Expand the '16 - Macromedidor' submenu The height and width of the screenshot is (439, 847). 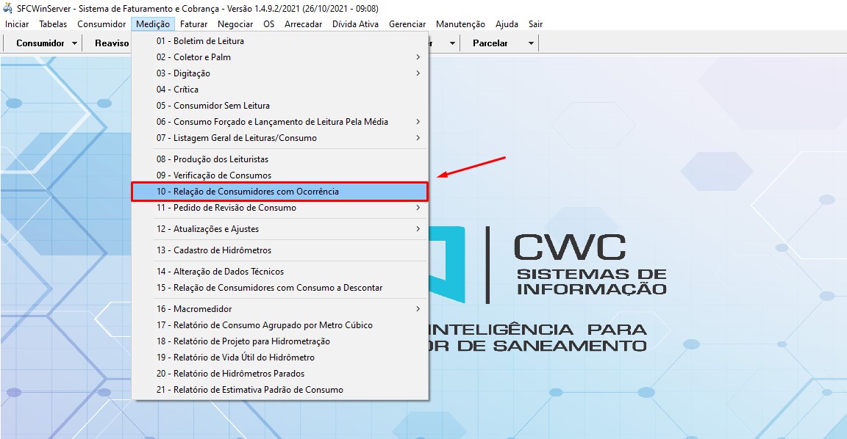pyautogui.click(x=418, y=309)
